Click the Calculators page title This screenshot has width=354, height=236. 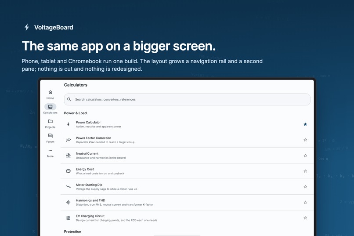76,85
